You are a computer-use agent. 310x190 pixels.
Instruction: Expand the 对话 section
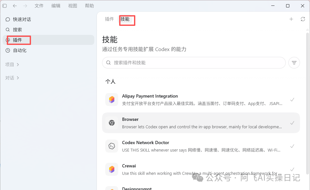(x=12, y=78)
